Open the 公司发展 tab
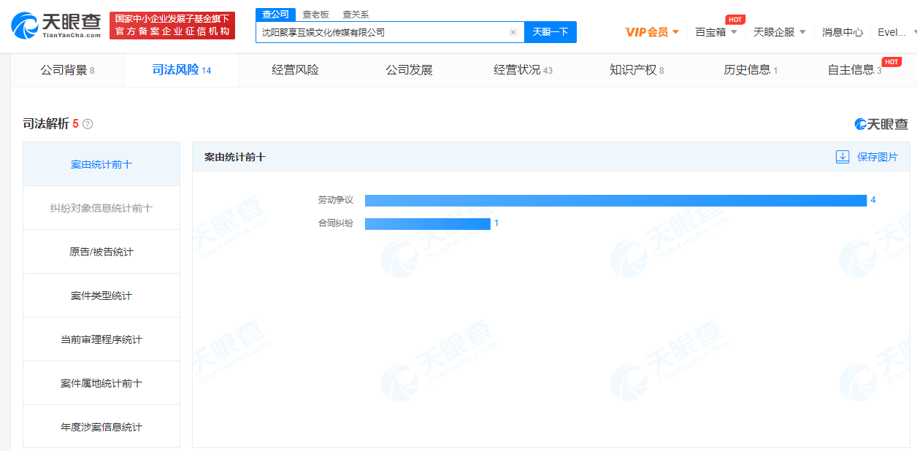Screen dimensions: 917x451 410,70
